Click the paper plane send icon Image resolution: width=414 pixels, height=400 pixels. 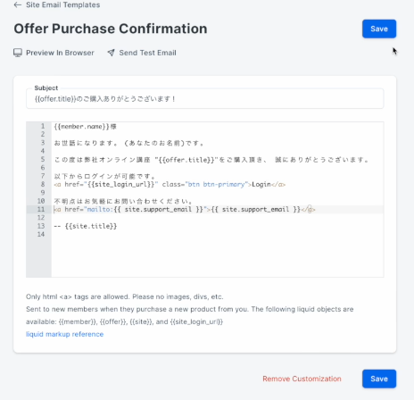point(111,53)
